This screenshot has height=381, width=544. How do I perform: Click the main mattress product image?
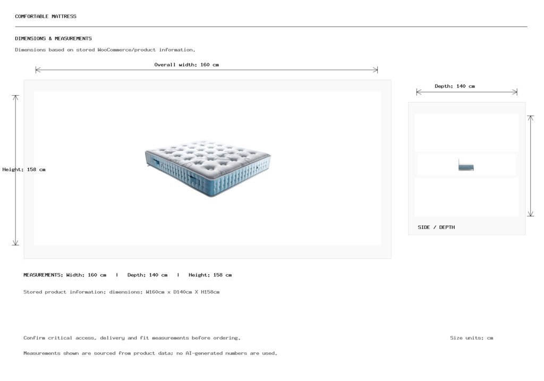click(x=208, y=168)
